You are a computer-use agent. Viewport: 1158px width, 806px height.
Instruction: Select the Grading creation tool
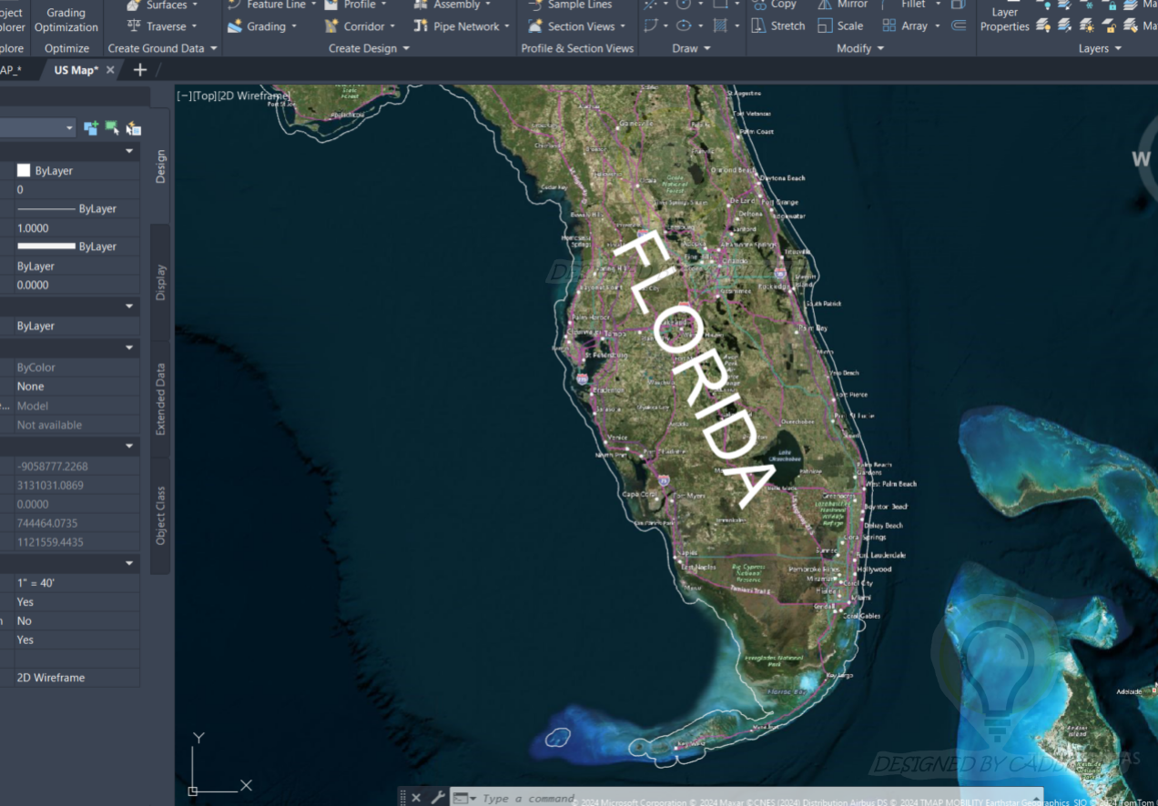(261, 26)
